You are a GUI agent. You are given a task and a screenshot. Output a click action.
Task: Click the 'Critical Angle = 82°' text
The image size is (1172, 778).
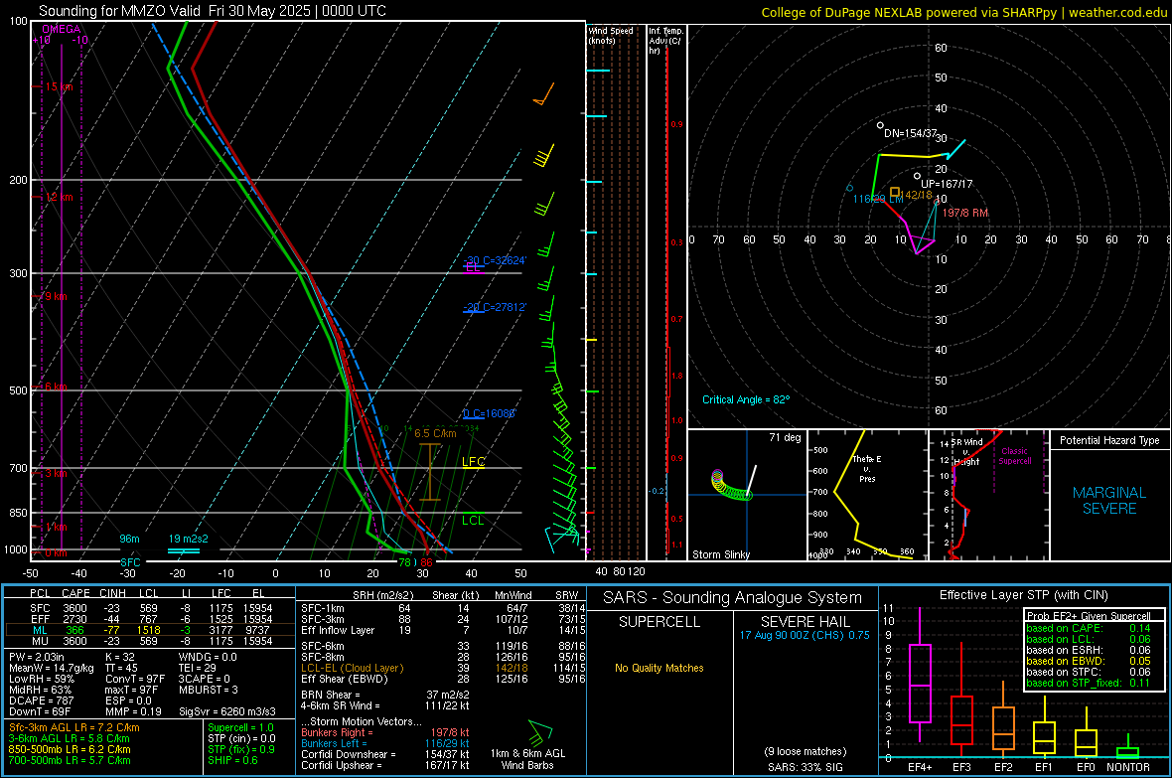(x=746, y=399)
